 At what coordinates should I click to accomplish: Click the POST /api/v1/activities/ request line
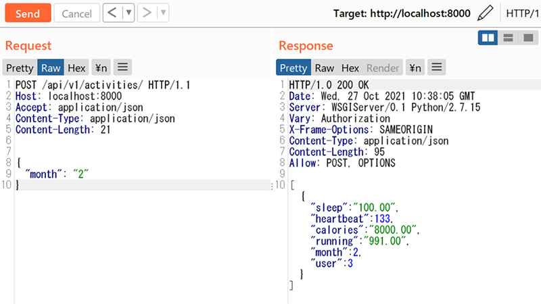[103, 85]
